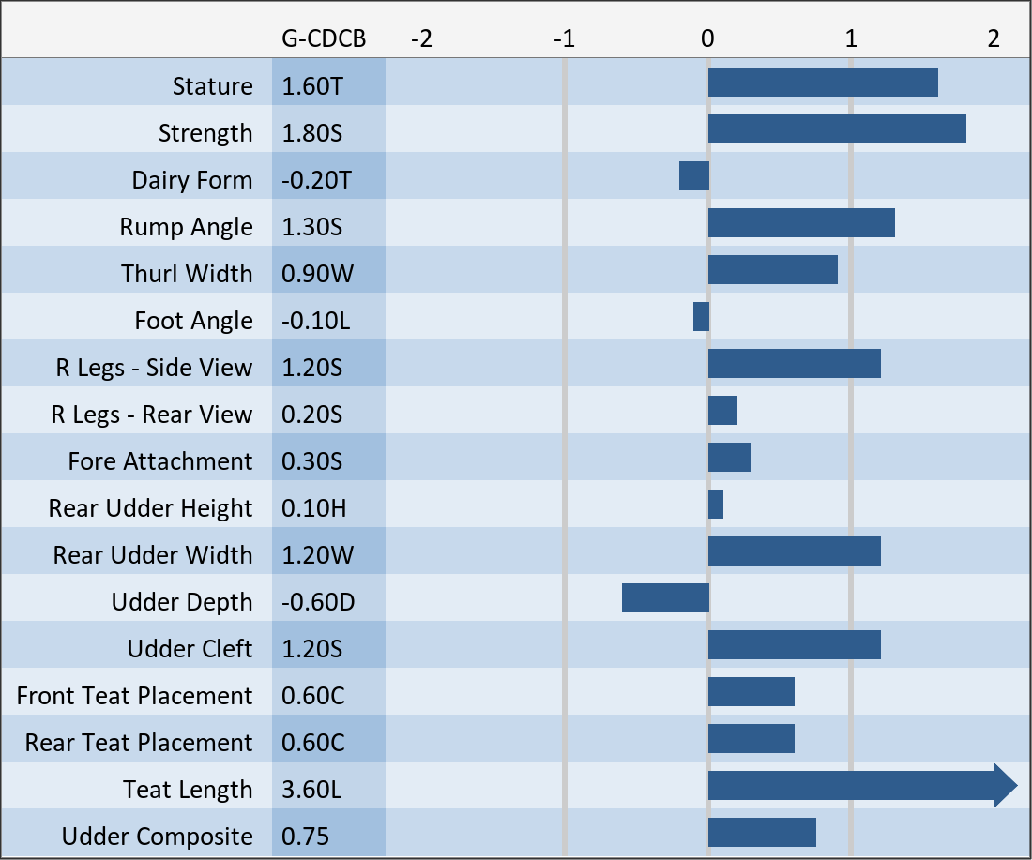Click the G-CDCB column header
1032x860 pixels.
click(x=324, y=39)
